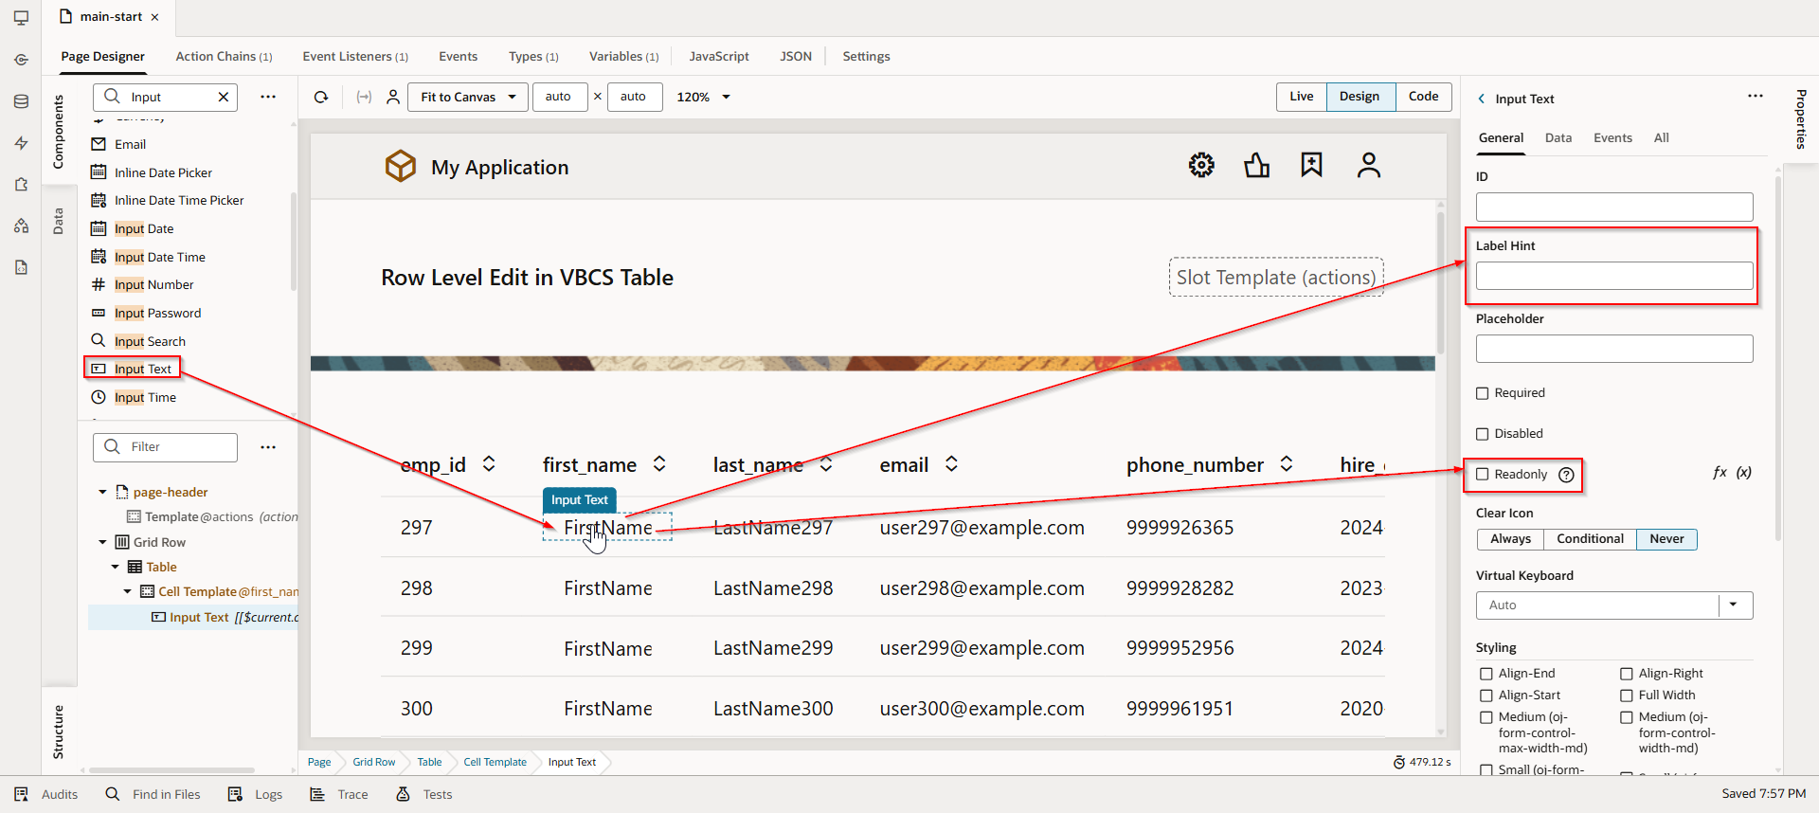Screen dimensions: 1819x813
Task: Switch to the Action Chains tab
Action: pos(223,57)
